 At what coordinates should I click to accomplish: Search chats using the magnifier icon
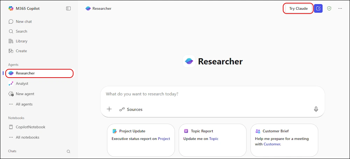point(69,151)
